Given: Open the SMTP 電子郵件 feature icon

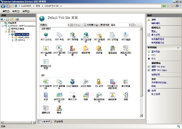Looking at the screenshot, I should (59, 48).
